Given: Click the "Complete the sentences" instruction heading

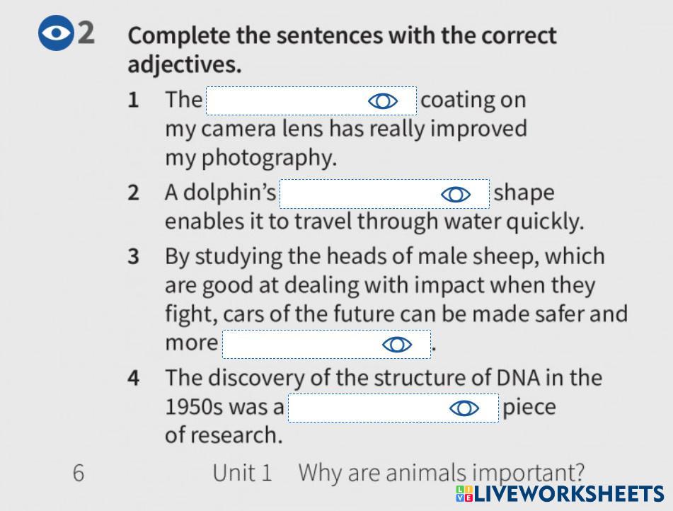Looking at the screenshot, I should [x=342, y=50].
